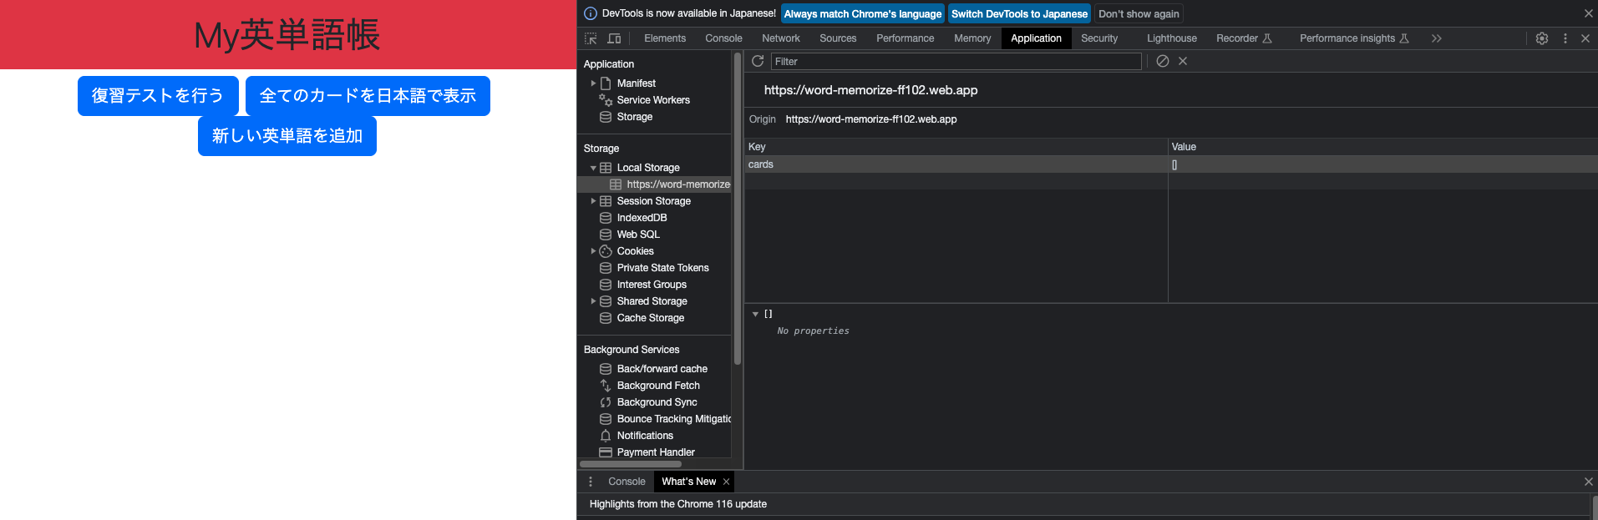
Task: Refresh the local storage table
Action: click(x=758, y=61)
